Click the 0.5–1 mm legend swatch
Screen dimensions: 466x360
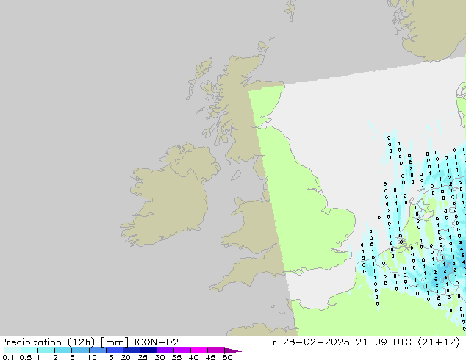click(x=29, y=350)
